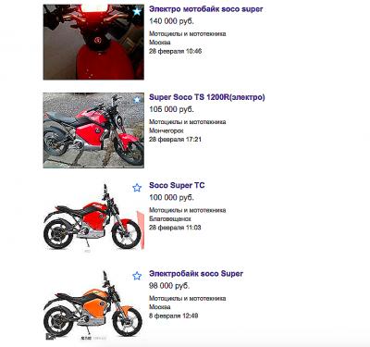Click the Мончегорск location text

pyautogui.click(x=166, y=130)
